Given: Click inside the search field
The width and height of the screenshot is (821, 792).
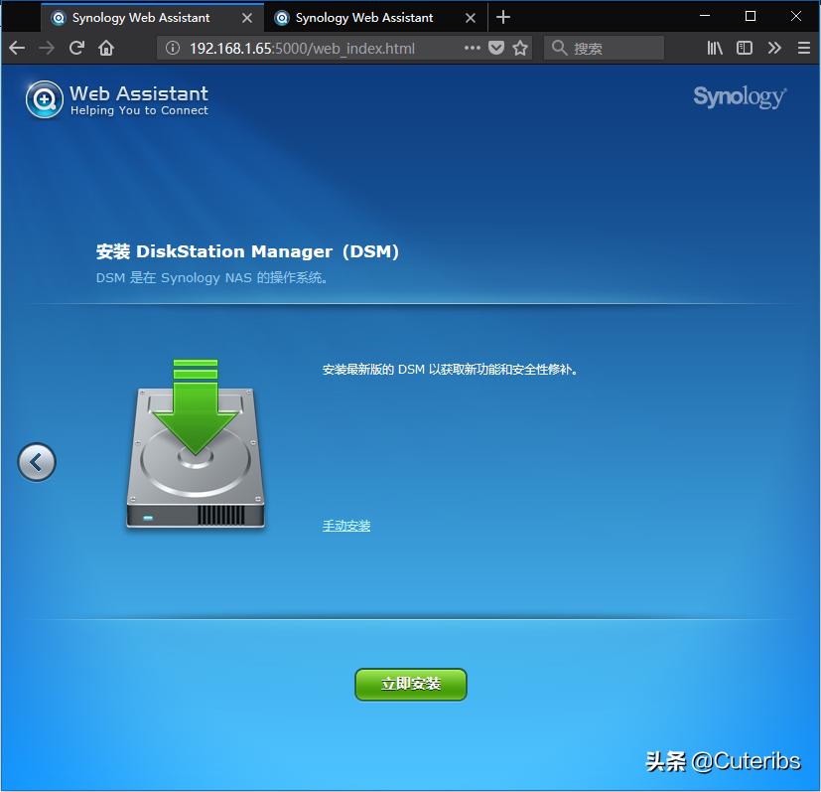Looking at the screenshot, I should pyautogui.click(x=606, y=47).
